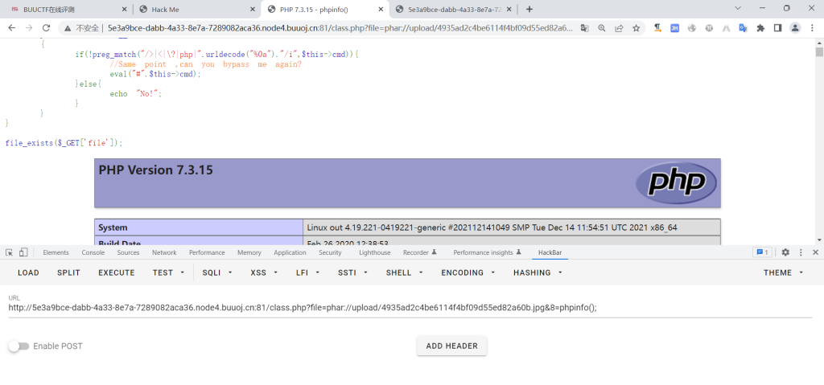Open the Chrome side panel icon
Screen dimensions: 824x385
click(x=777, y=27)
